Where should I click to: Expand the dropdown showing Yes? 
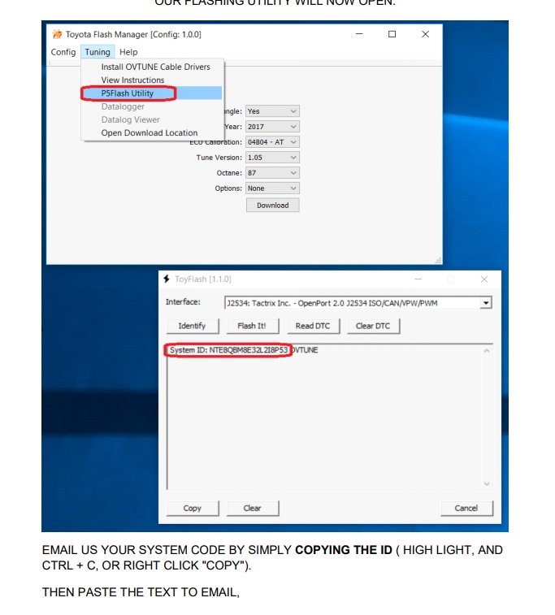pos(272,111)
